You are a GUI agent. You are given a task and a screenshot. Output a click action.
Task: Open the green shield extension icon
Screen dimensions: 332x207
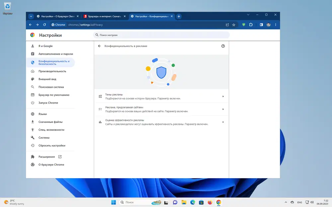(x=244, y=25)
